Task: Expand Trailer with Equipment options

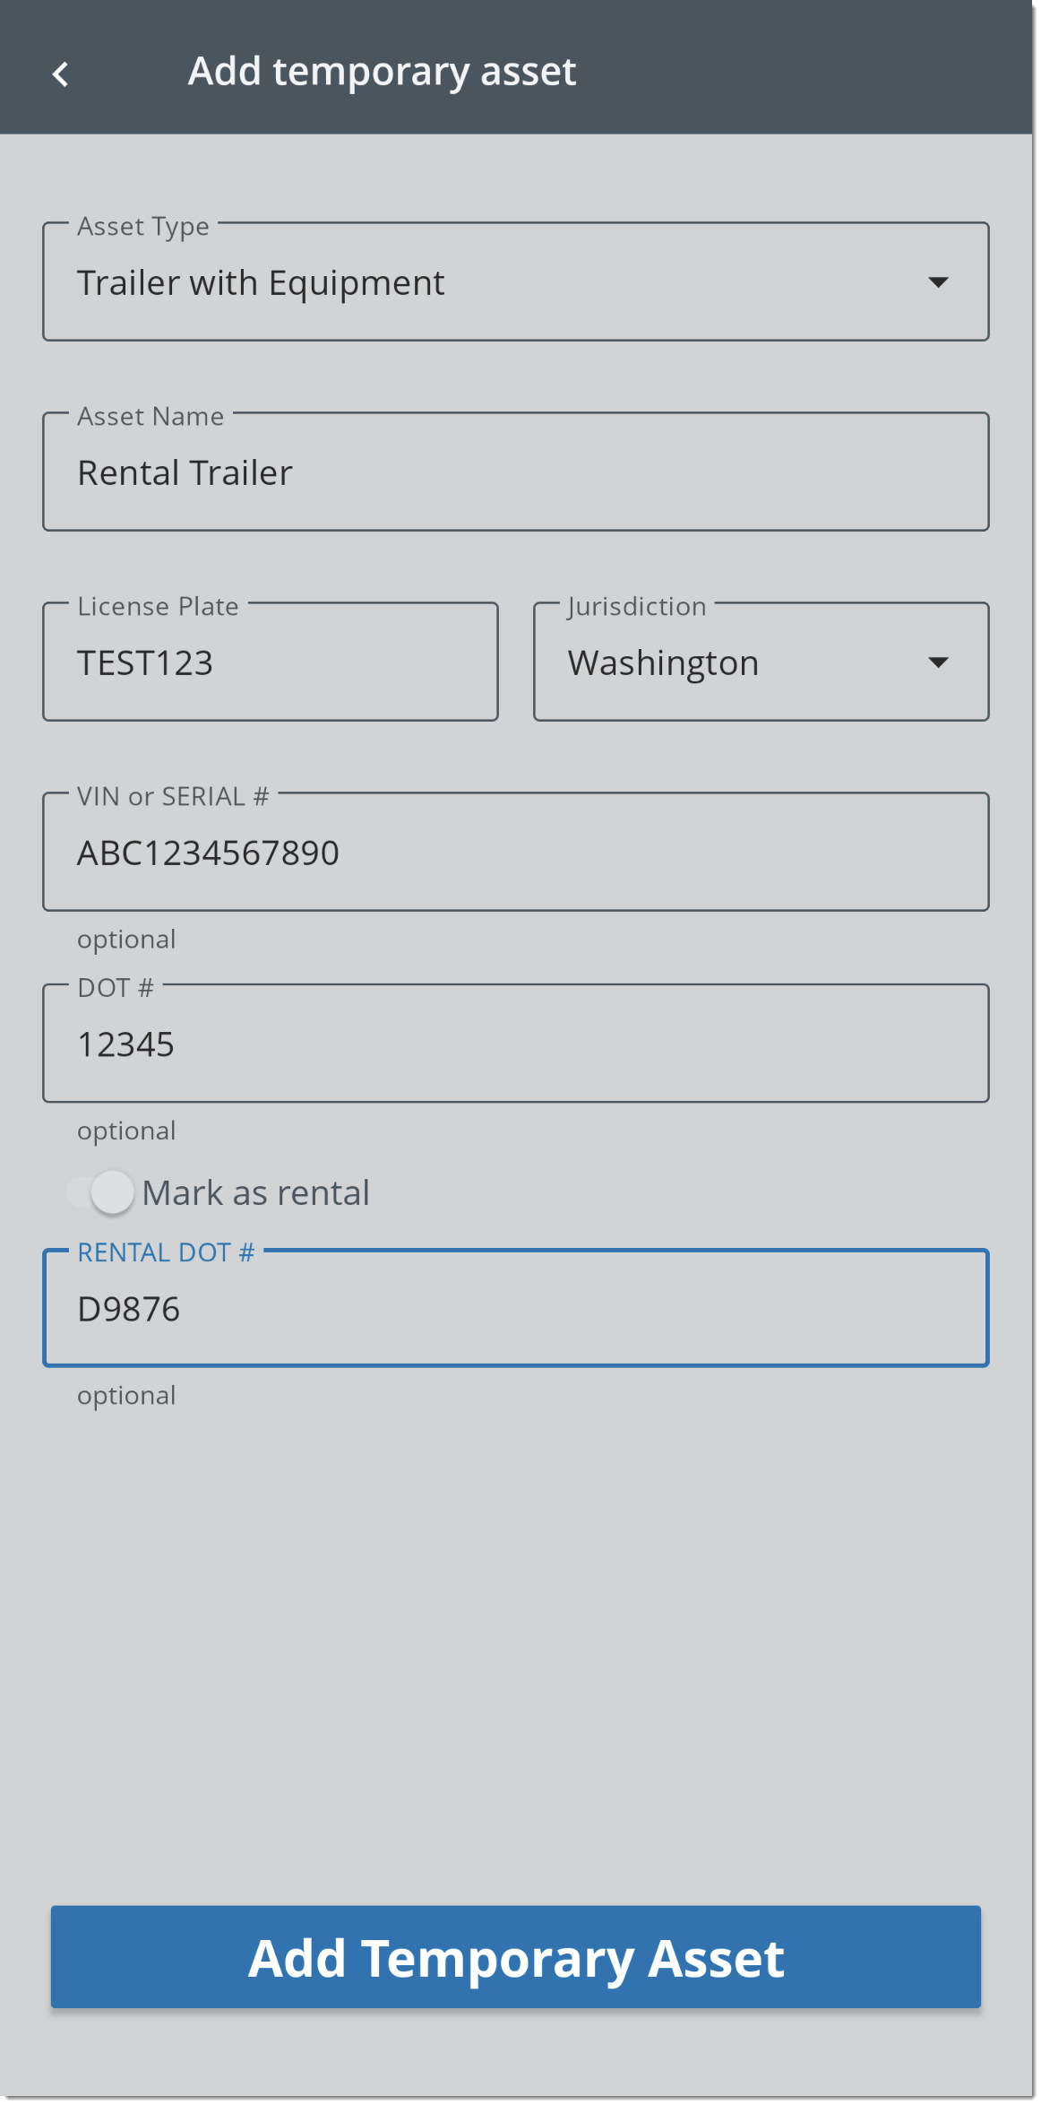Action: click(515, 282)
